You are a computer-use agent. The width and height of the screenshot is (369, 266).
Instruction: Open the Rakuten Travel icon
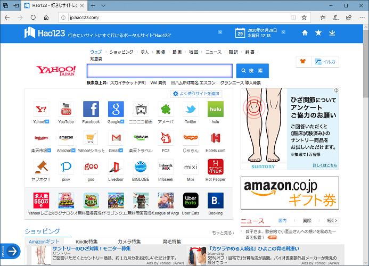[x=141, y=138]
